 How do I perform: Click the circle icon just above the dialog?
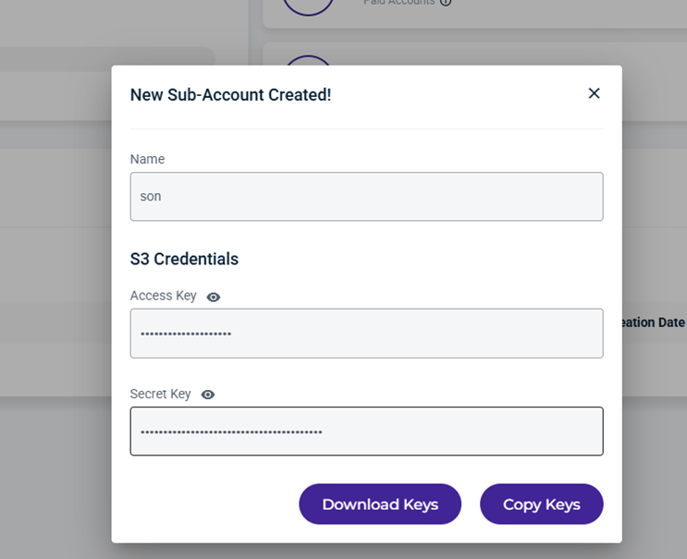pyautogui.click(x=307, y=61)
